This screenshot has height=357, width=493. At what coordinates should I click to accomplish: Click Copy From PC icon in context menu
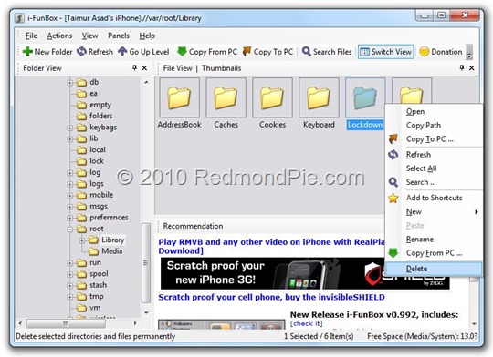coord(393,253)
